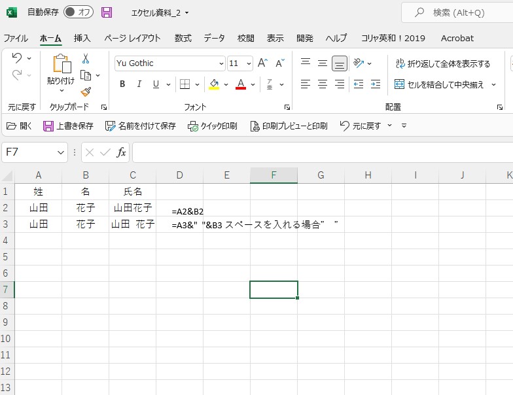Viewport: 513px width, 395px height.
Task: Click 開く in quick access toolbar
Action: pyautogui.click(x=19, y=126)
